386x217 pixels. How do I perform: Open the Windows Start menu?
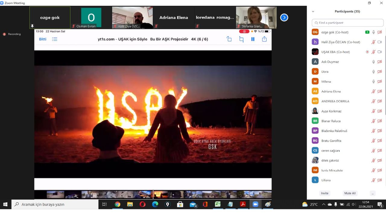[5, 204]
